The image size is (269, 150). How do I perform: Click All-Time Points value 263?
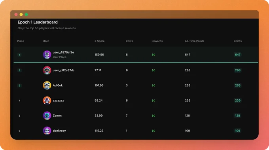tap(188, 85)
